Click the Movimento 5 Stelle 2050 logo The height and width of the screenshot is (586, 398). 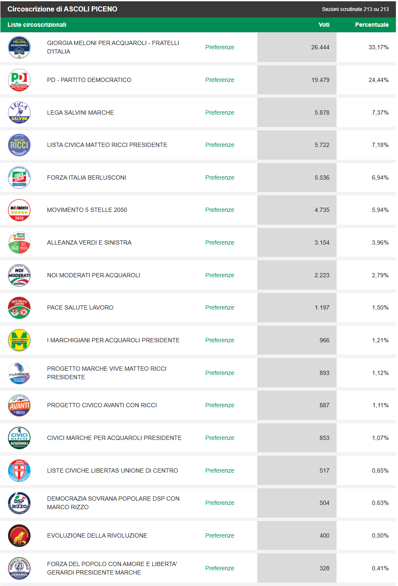point(19,210)
